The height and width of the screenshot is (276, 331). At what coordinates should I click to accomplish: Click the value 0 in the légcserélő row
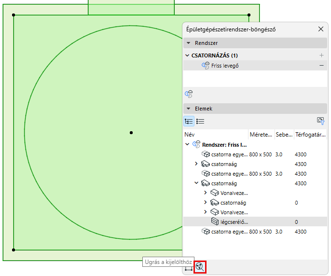[x=296, y=222]
